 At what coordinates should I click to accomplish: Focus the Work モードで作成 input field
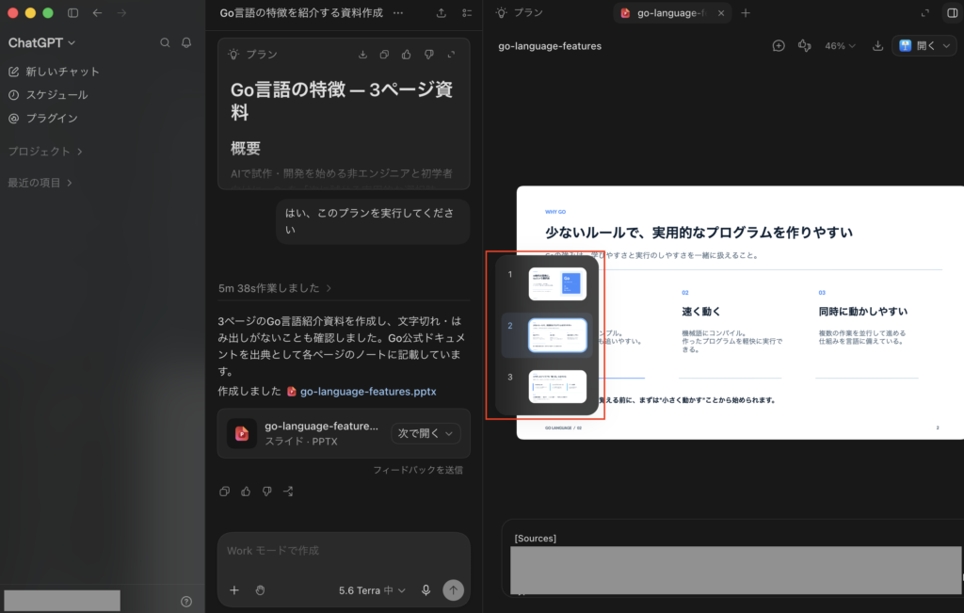pyautogui.click(x=344, y=551)
